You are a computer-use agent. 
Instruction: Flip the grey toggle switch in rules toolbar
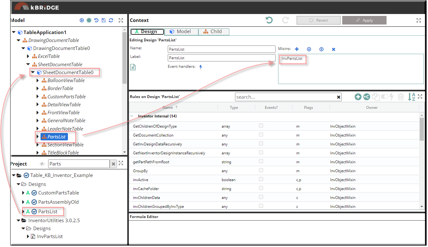click(x=384, y=97)
